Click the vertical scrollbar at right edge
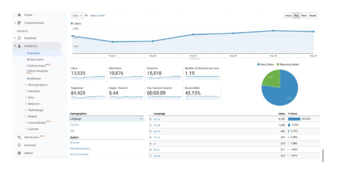The width and height of the screenshot is (338, 172). point(323,156)
